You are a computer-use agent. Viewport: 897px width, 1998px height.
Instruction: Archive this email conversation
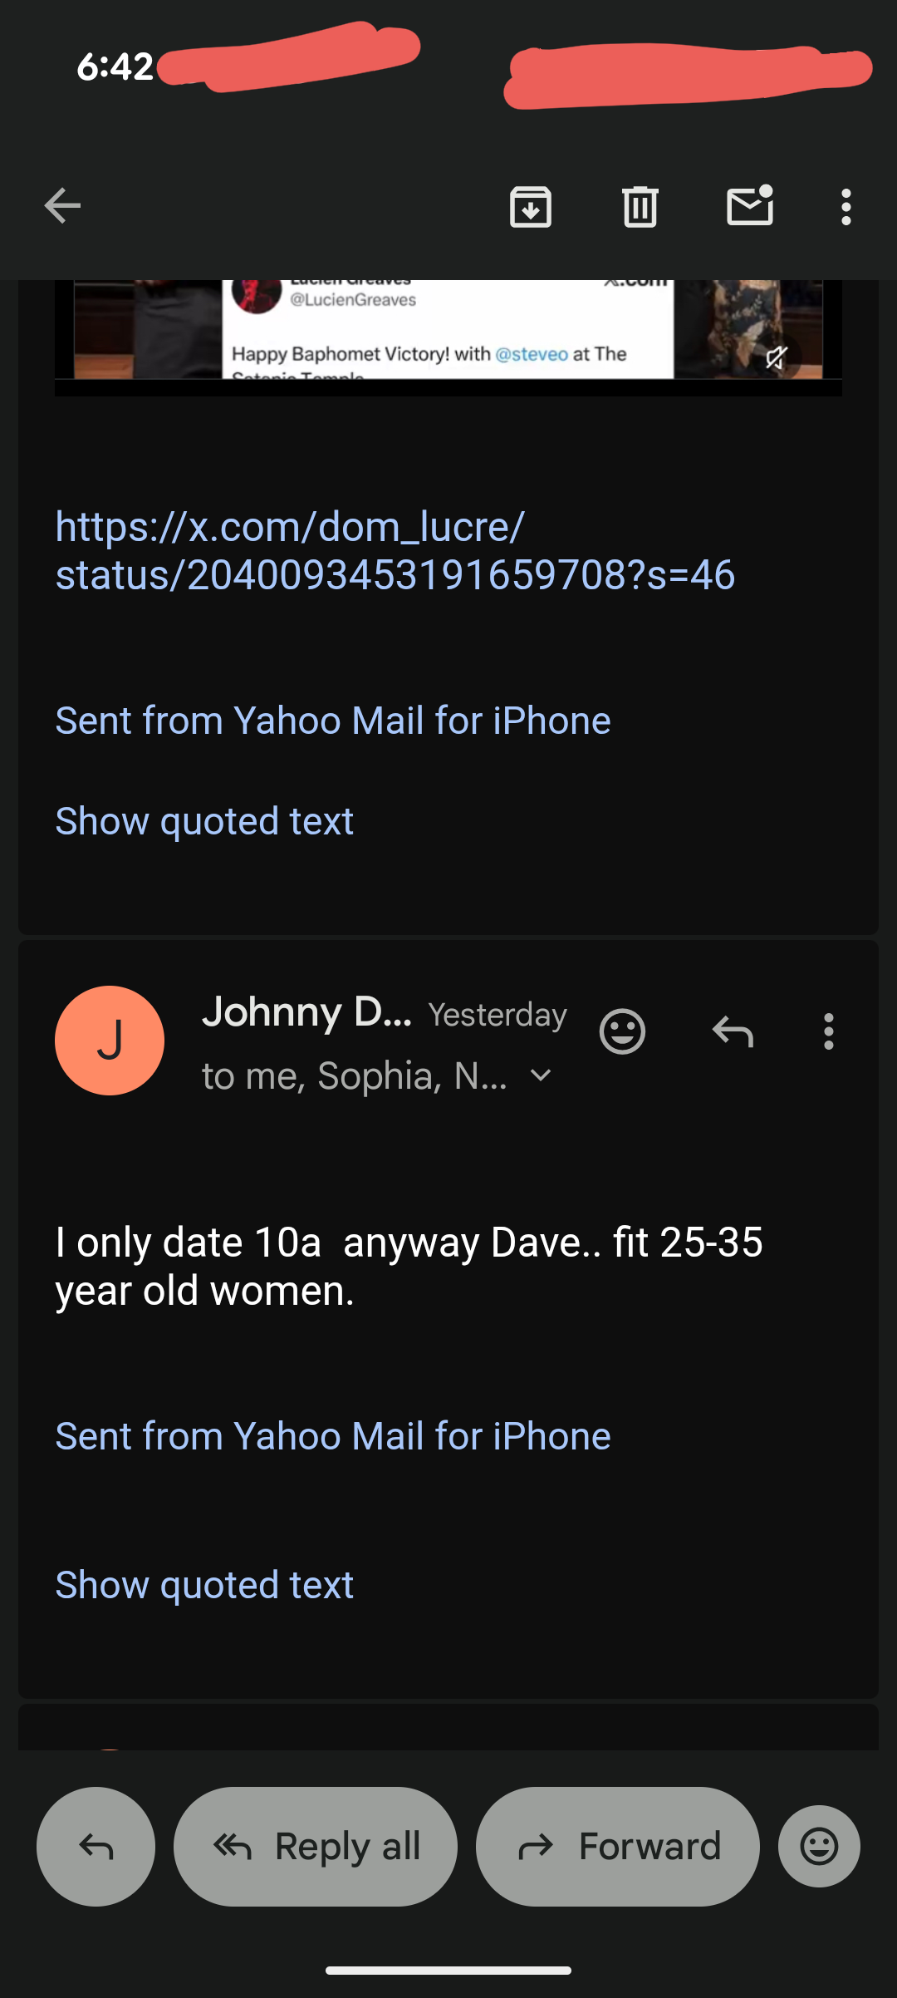point(531,206)
